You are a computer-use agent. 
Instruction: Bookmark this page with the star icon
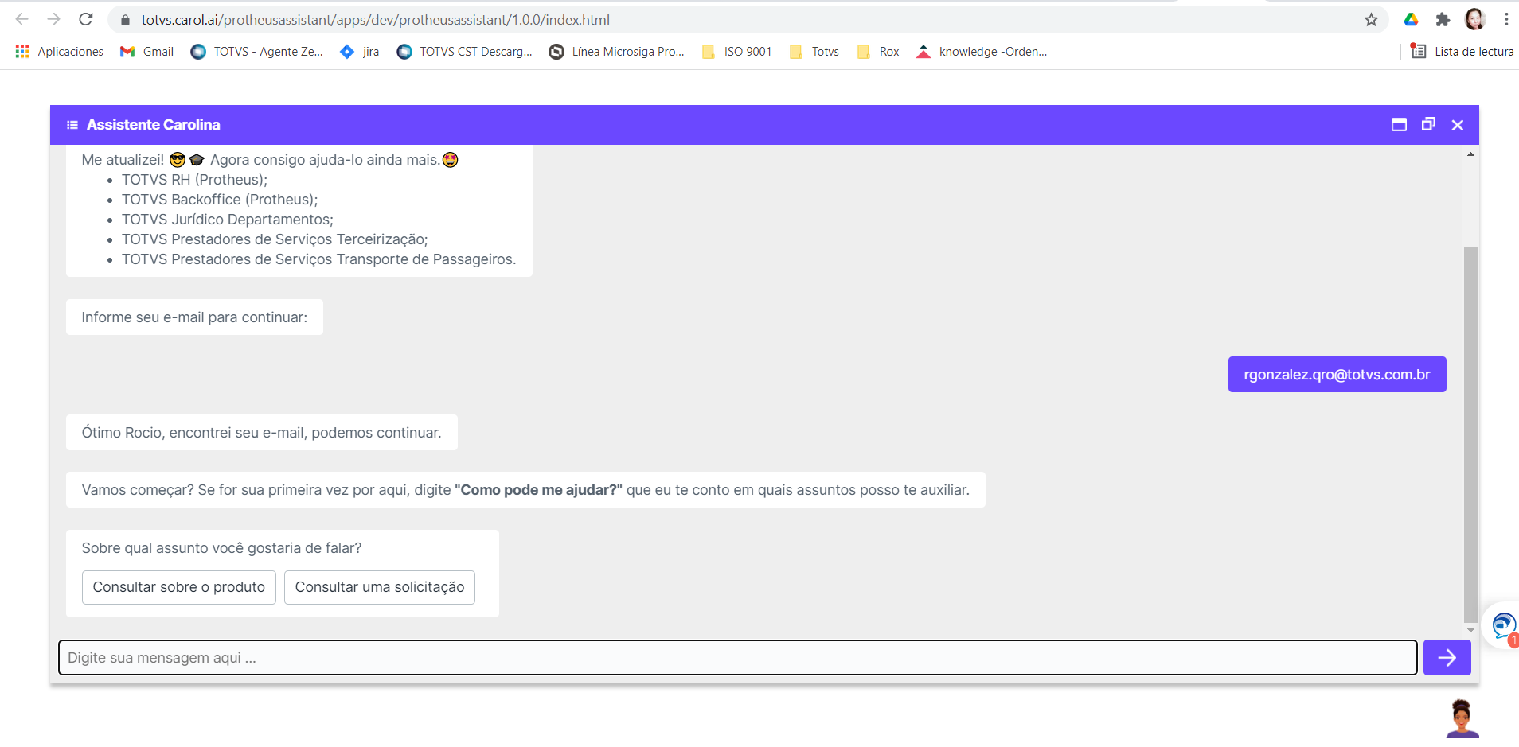tap(1371, 20)
